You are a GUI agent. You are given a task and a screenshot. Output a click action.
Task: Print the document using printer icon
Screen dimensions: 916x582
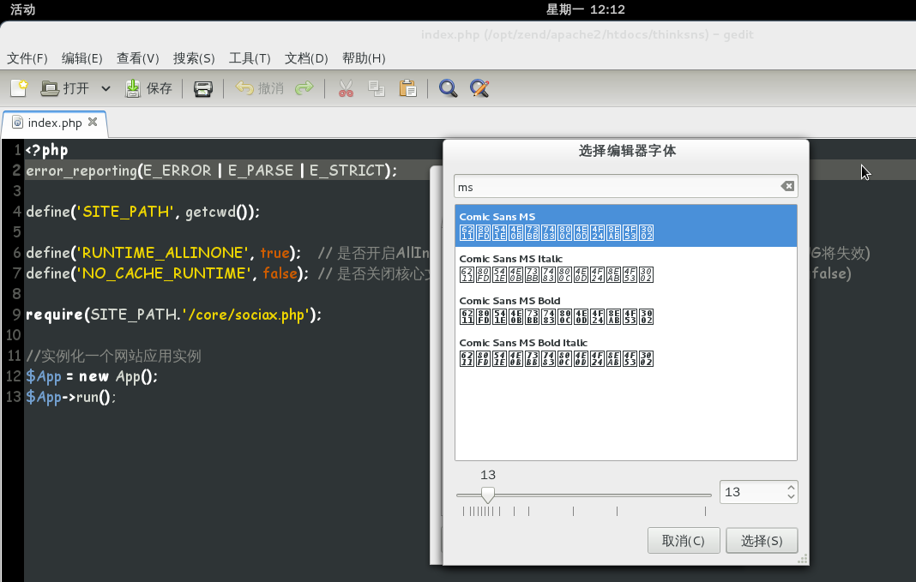tap(202, 89)
